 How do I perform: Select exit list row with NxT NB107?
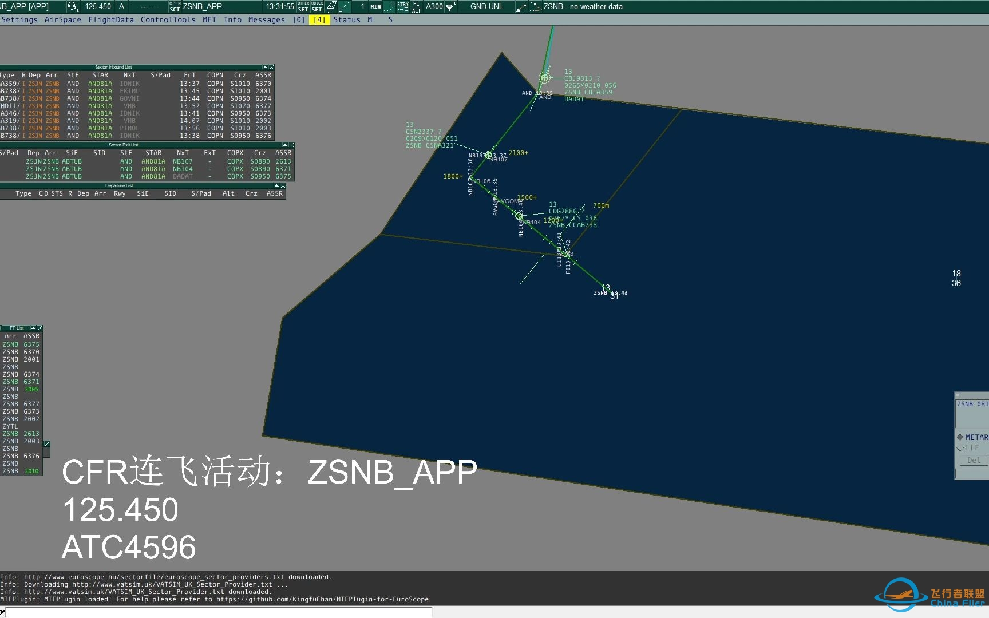pos(147,161)
